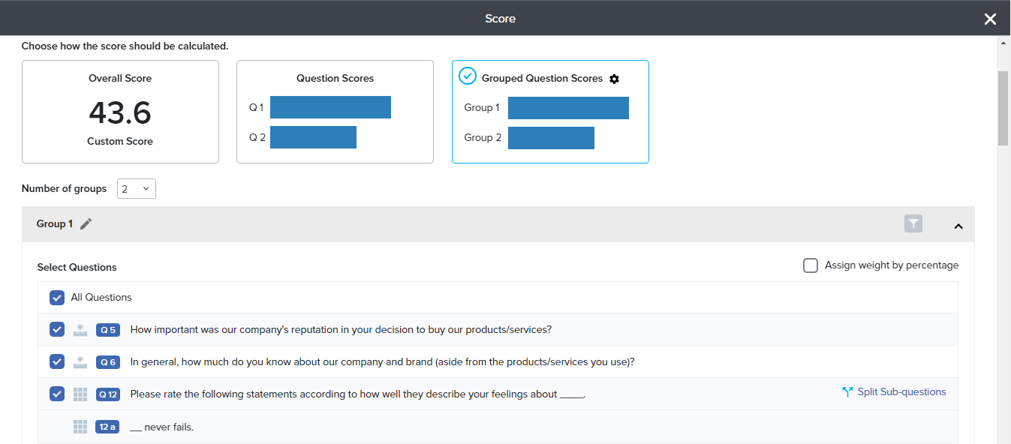This screenshot has width=1011, height=444.
Task: Click the Q 12 question badge
Action: [108, 394]
